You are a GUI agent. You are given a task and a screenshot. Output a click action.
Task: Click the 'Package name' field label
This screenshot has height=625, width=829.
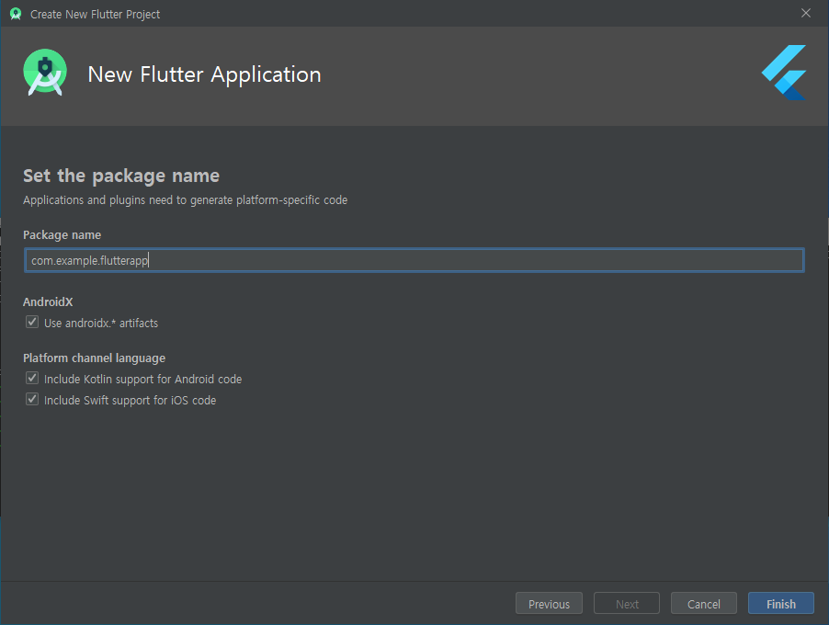click(62, 234)
